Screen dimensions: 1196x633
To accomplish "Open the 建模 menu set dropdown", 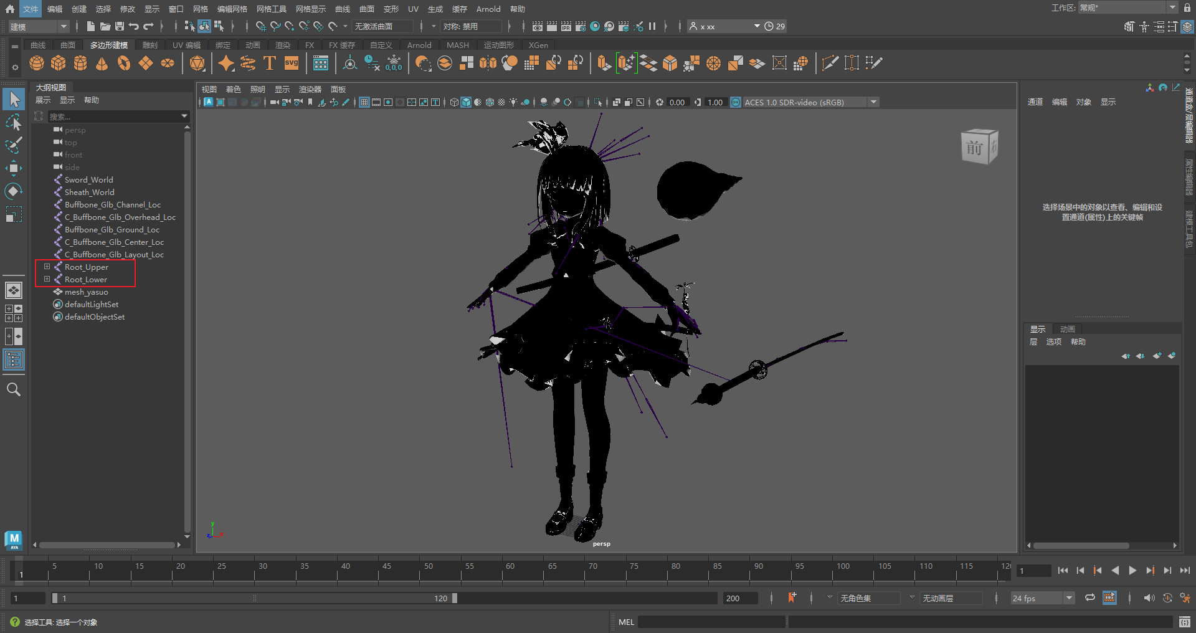I will (x=39, y=26).
